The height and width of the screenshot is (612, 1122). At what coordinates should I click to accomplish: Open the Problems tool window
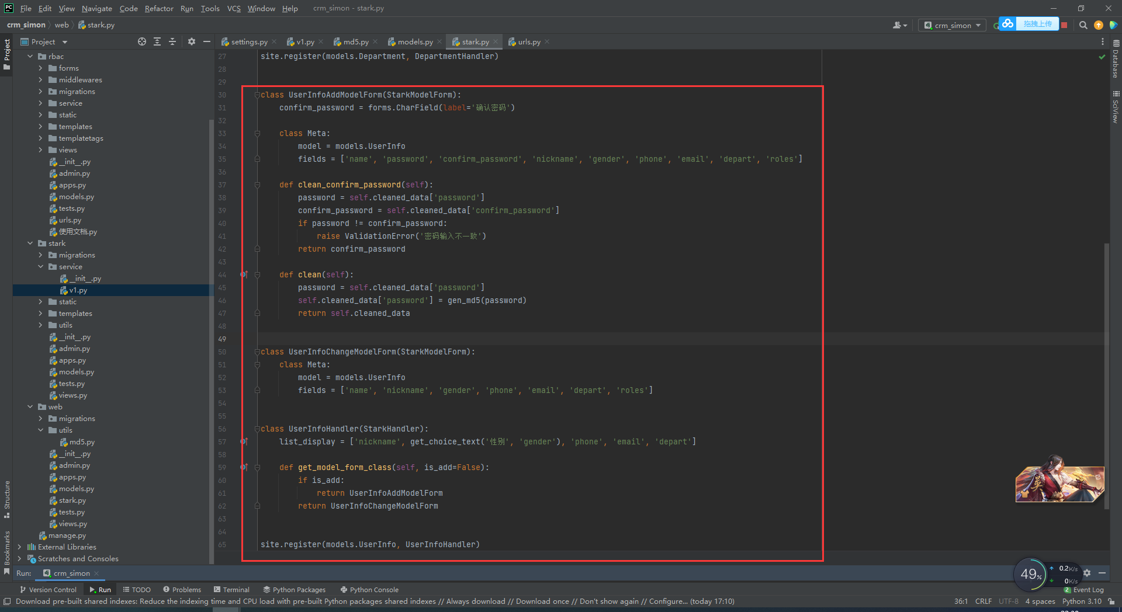(182, 590)
